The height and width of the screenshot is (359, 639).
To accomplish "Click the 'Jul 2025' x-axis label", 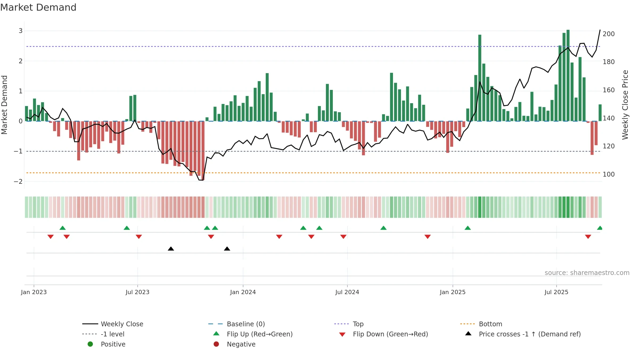I will (556, 292).
